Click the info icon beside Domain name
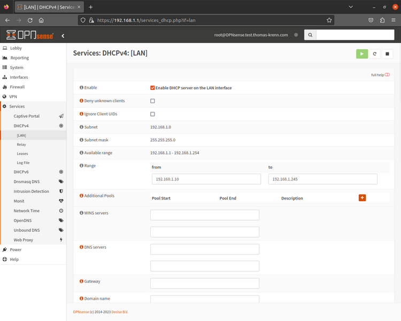The image size is (401, 321). (x=81, y=299)
